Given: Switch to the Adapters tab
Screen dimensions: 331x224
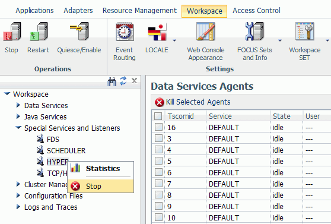Looking at the screenshot, I should click(78, 11).
